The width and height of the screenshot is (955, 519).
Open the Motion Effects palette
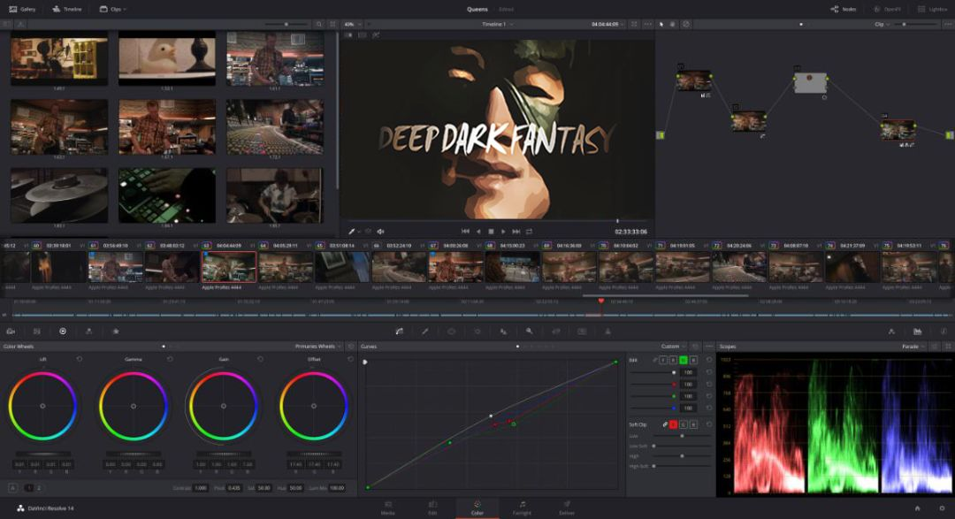pyautogui.click(x=116, y=332)
